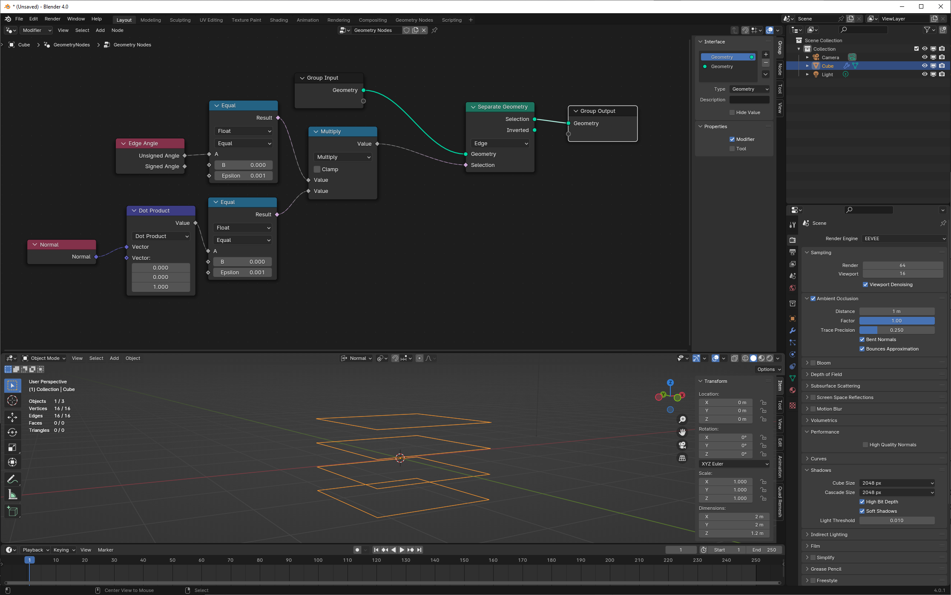
Task: Open the Material properties tab icon
Action: pyautogui.click(x=793, y=390)
